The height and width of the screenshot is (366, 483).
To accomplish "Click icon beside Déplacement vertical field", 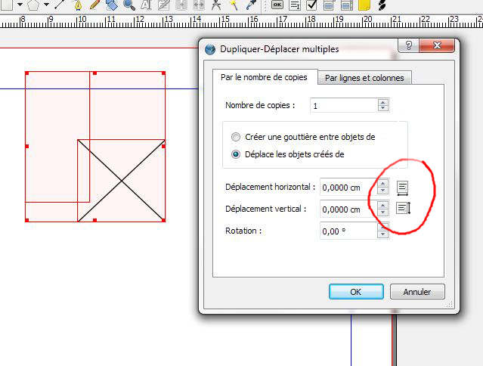I will pyautogui.click(x=403, y=208).
